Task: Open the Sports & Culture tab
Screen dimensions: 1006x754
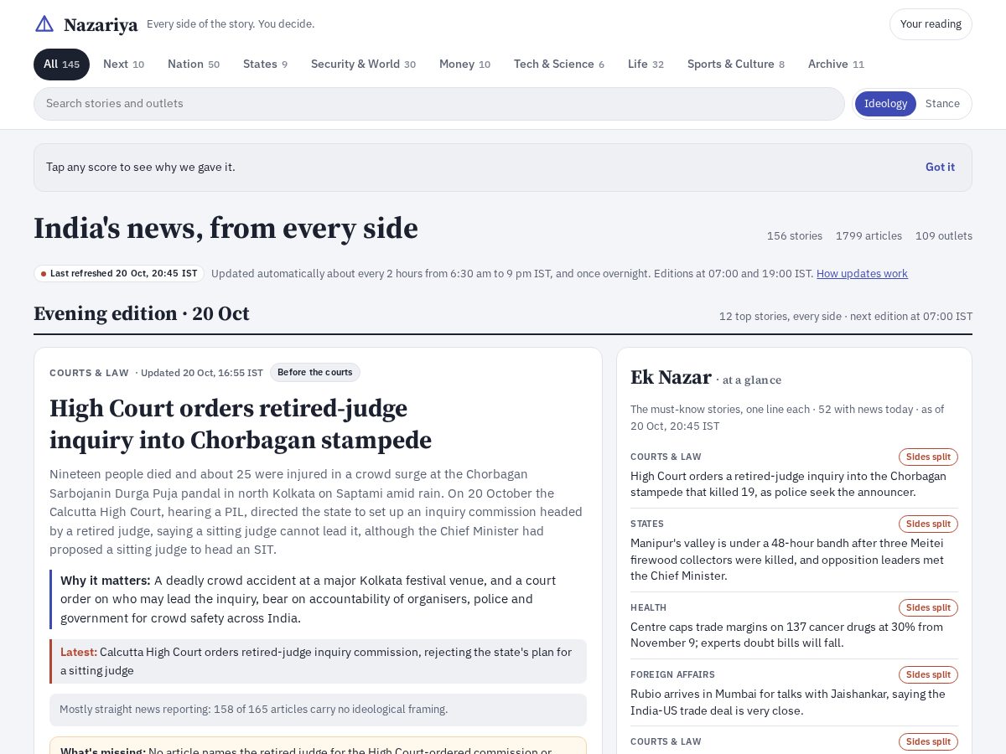Action: [x=736, y=65]
